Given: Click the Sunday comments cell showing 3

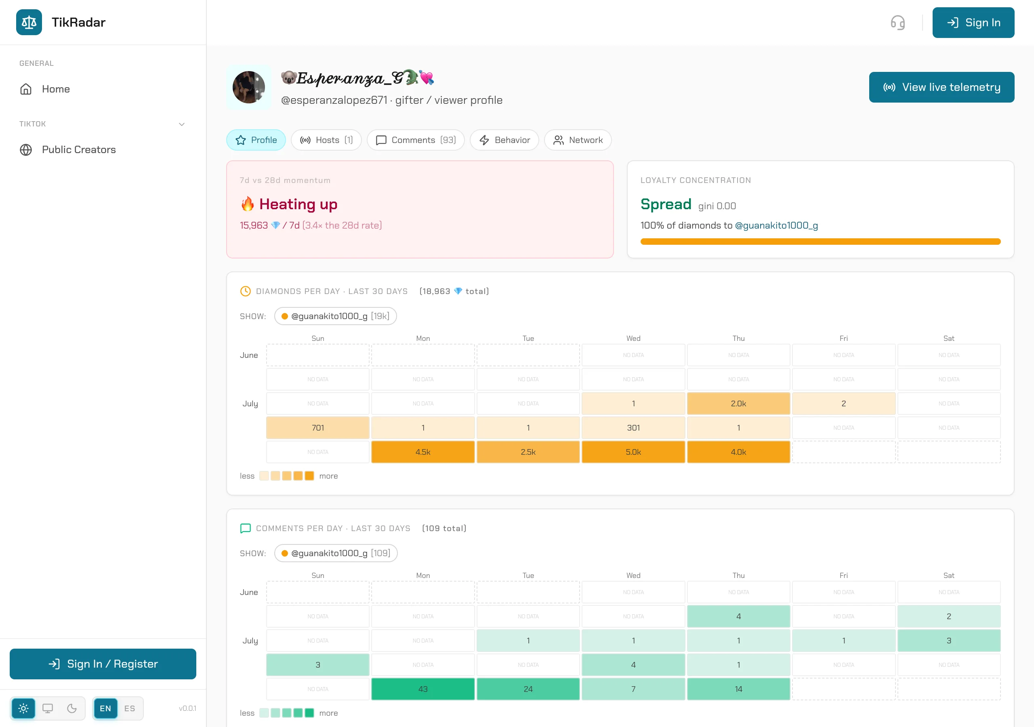Looking at the screenshot, I should [x=318, y=665].
